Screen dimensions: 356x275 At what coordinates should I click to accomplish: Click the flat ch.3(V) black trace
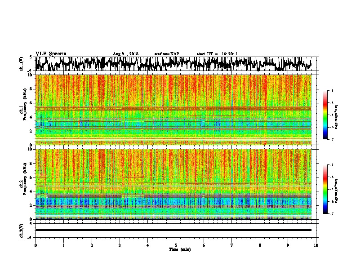(174, 230)
